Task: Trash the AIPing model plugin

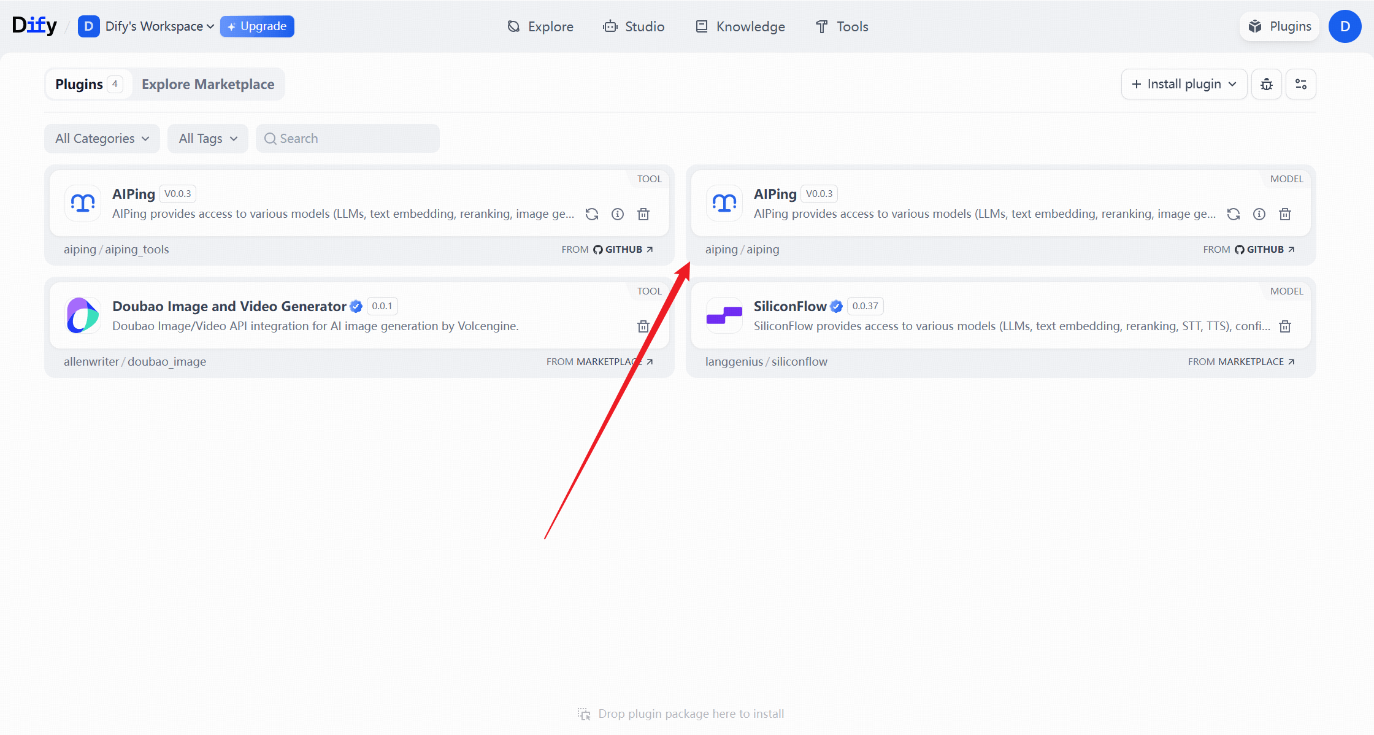Action: point(1284,214)
